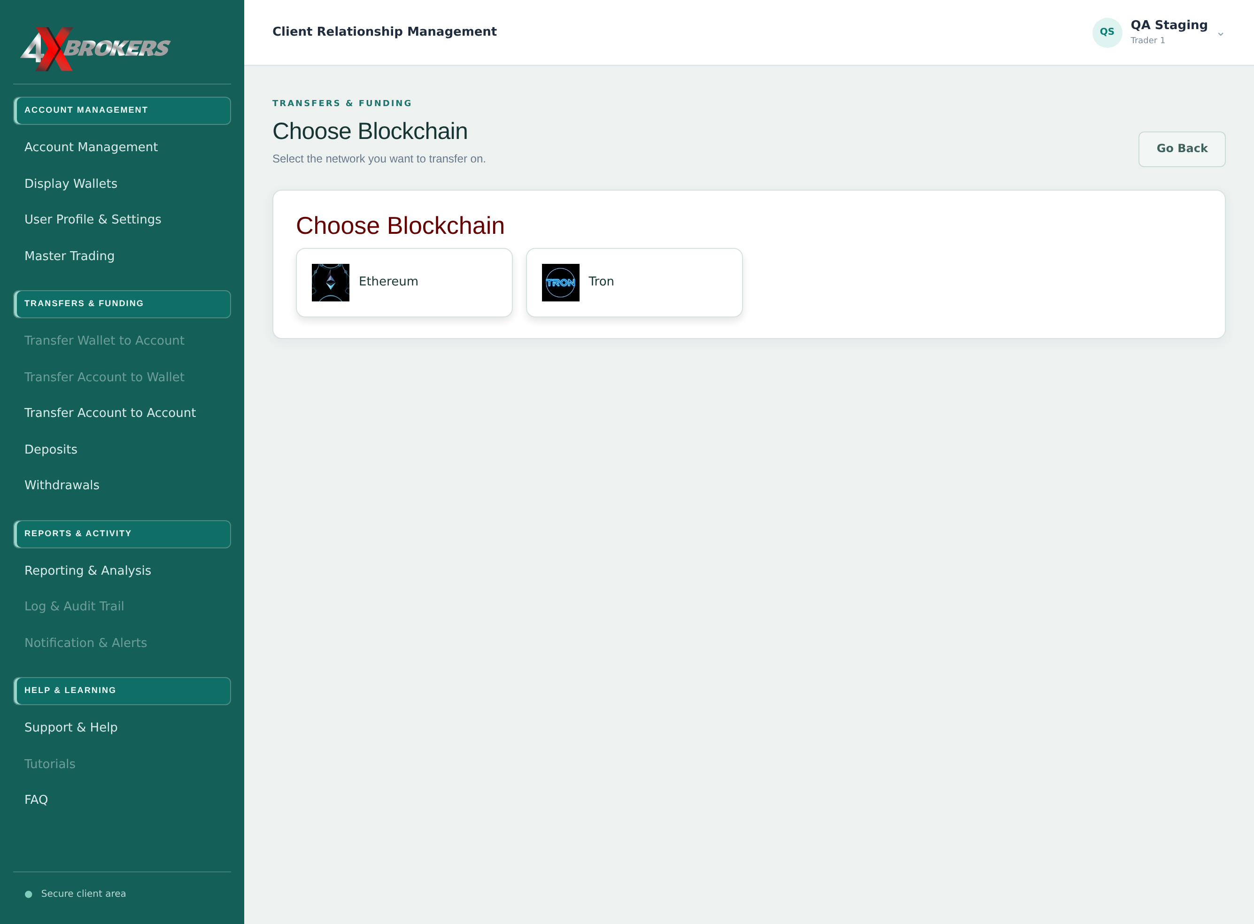Open User Profile & Settings
1254x924 pixels.
tap(93, 219)
